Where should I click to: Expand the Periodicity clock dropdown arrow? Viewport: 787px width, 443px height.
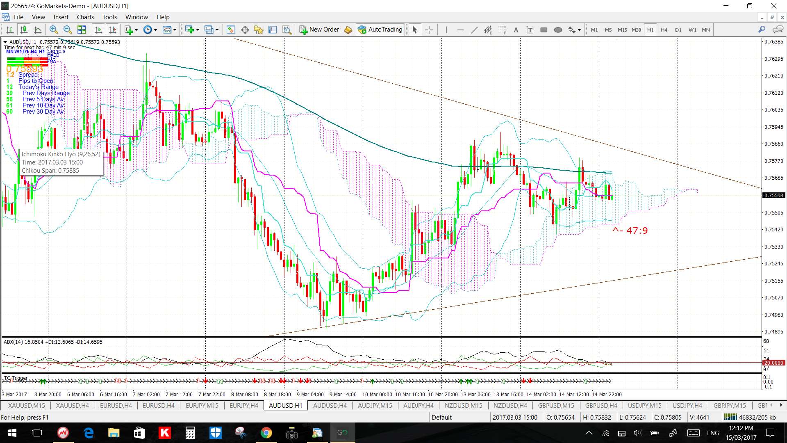coord(155,30)
